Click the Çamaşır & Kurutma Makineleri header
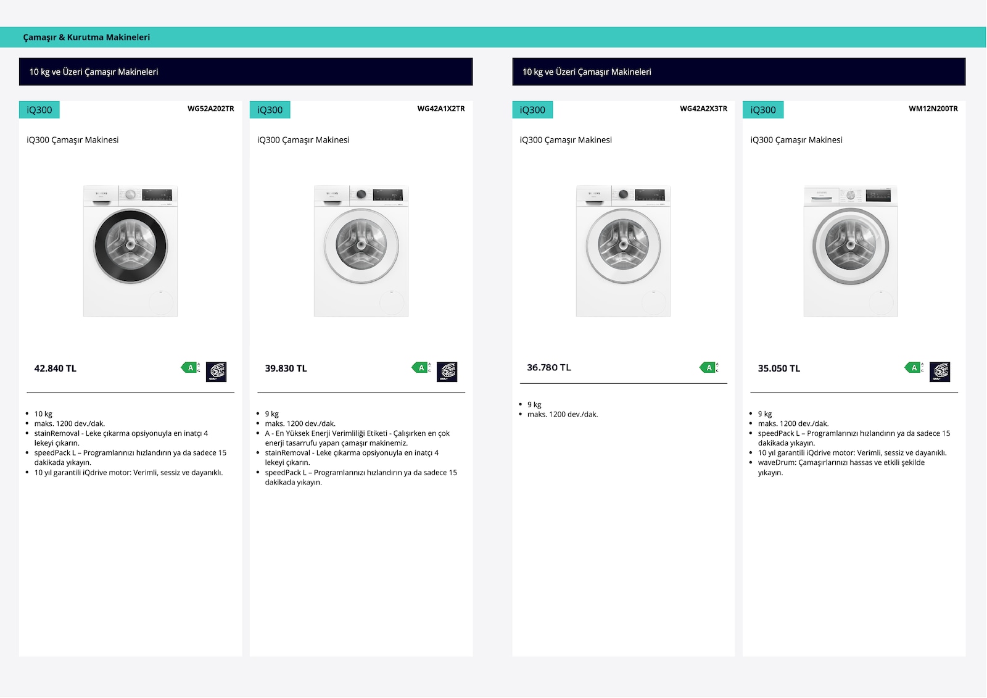987x698 pixels. (x=86, y=37)
